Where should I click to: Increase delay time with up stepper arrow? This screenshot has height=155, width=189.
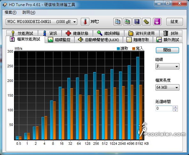tap(175, 107)
